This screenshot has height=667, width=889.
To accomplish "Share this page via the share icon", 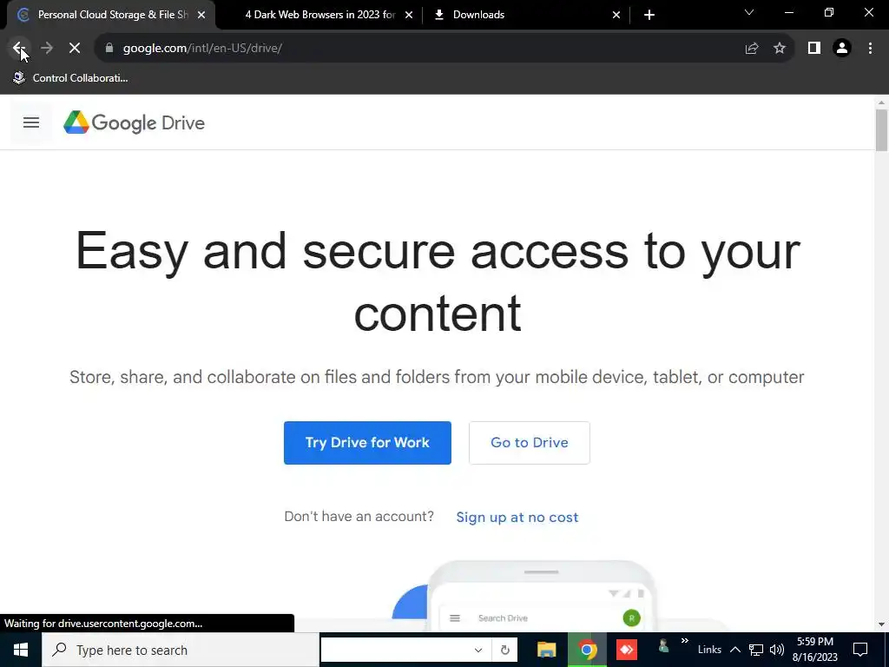I will click(x=752, y=49).
